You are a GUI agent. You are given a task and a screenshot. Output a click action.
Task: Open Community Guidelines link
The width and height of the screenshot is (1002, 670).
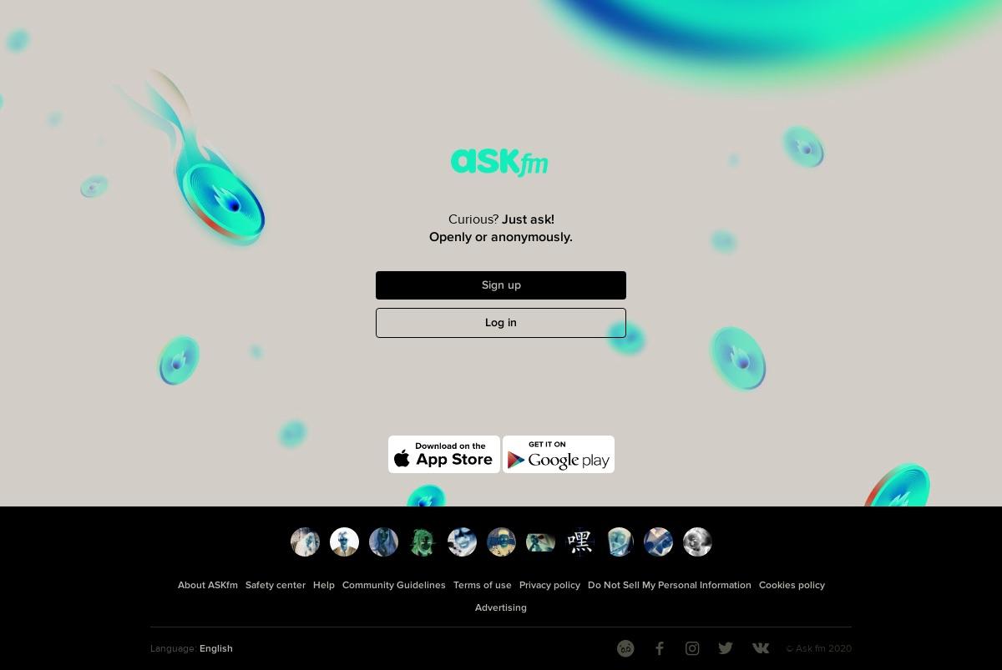click(393, 585)
